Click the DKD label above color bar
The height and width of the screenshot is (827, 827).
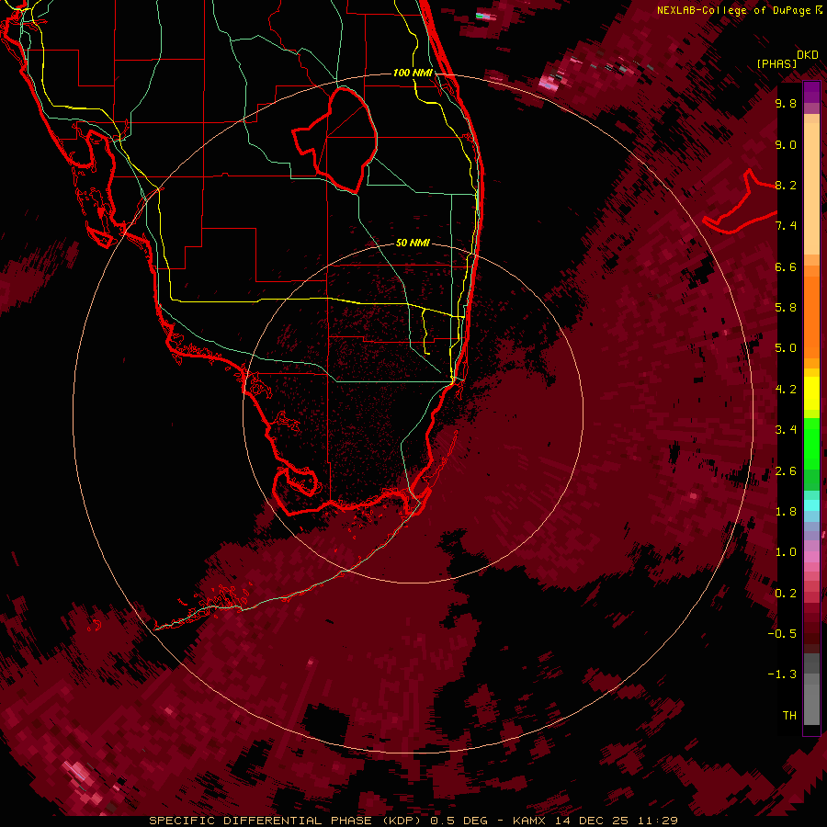click(808, 54)
